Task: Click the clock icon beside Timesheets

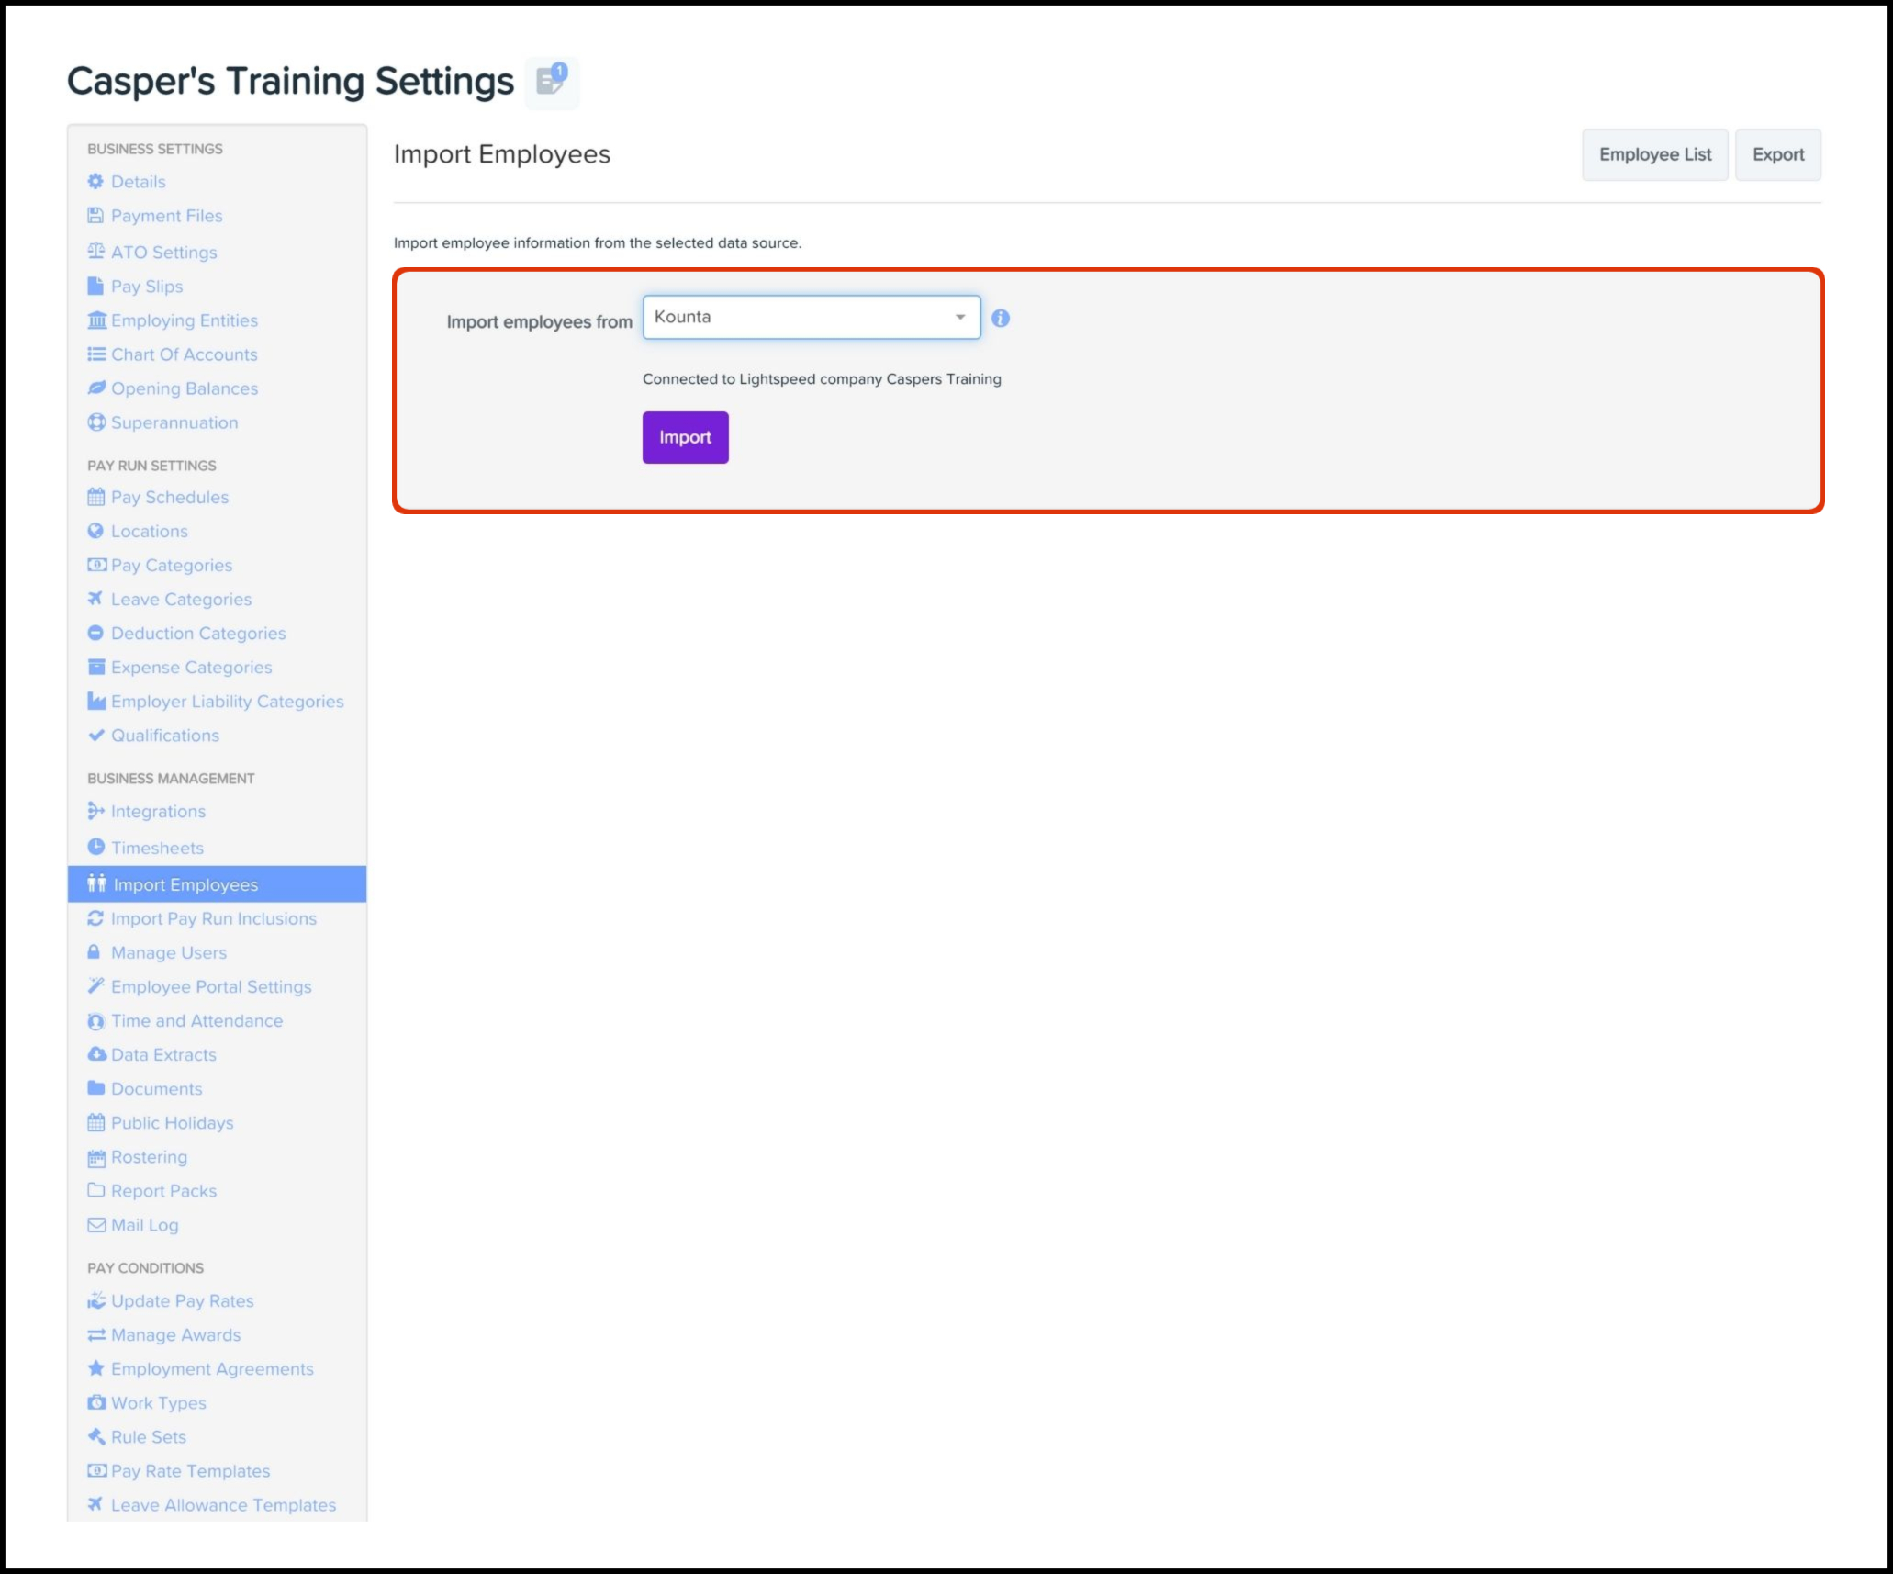Action: tap(95, 847)
